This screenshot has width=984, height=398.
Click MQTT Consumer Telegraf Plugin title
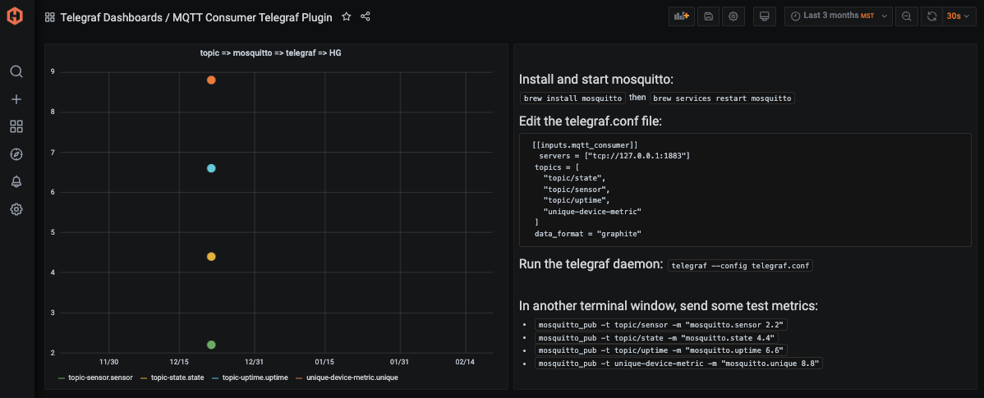tap(251, 17)
